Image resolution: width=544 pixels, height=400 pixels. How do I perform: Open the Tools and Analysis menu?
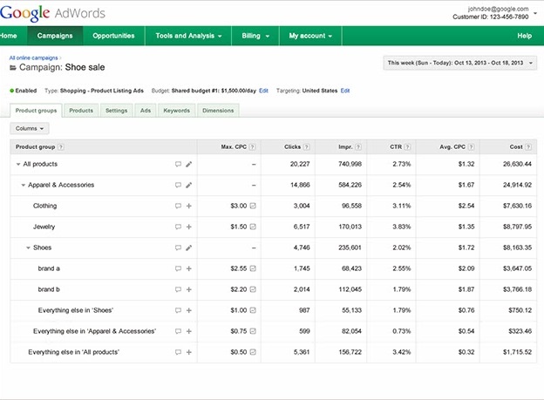pyautogui.click(x=188, y=36)
